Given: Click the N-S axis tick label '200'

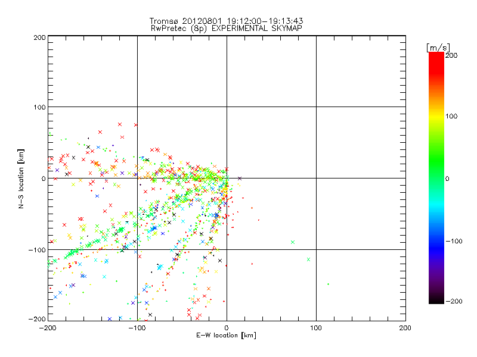Looking at the screenshot, I should click(39, 37).
